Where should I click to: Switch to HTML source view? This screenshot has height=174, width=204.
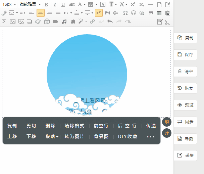127,22
